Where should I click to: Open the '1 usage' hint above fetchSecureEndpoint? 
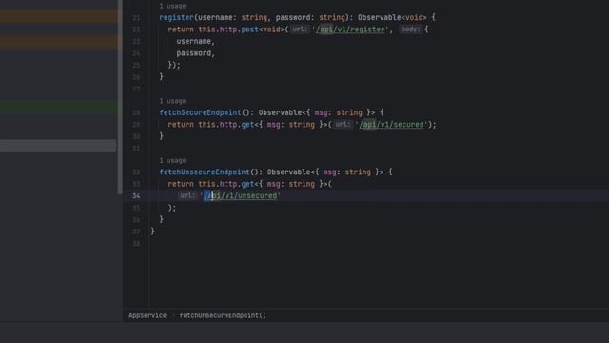point(172,101)
